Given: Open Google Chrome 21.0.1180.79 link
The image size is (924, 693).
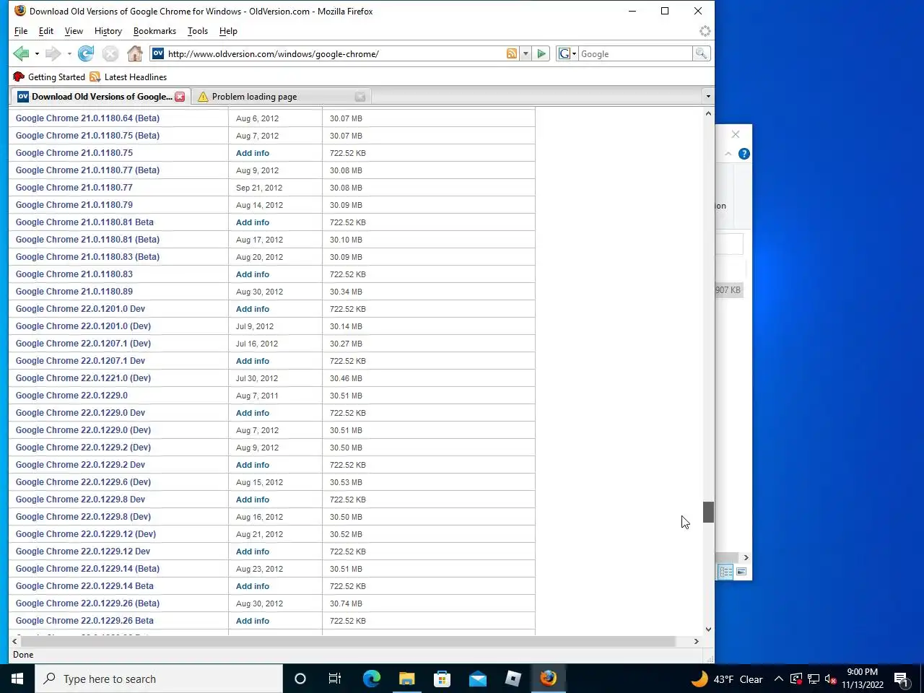Looking at the screenshot, I should point(74,205).
